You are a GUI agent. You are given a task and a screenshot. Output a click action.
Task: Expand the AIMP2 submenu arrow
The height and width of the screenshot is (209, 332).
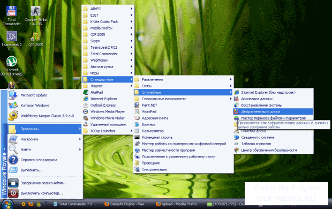[x=131, y=9]
